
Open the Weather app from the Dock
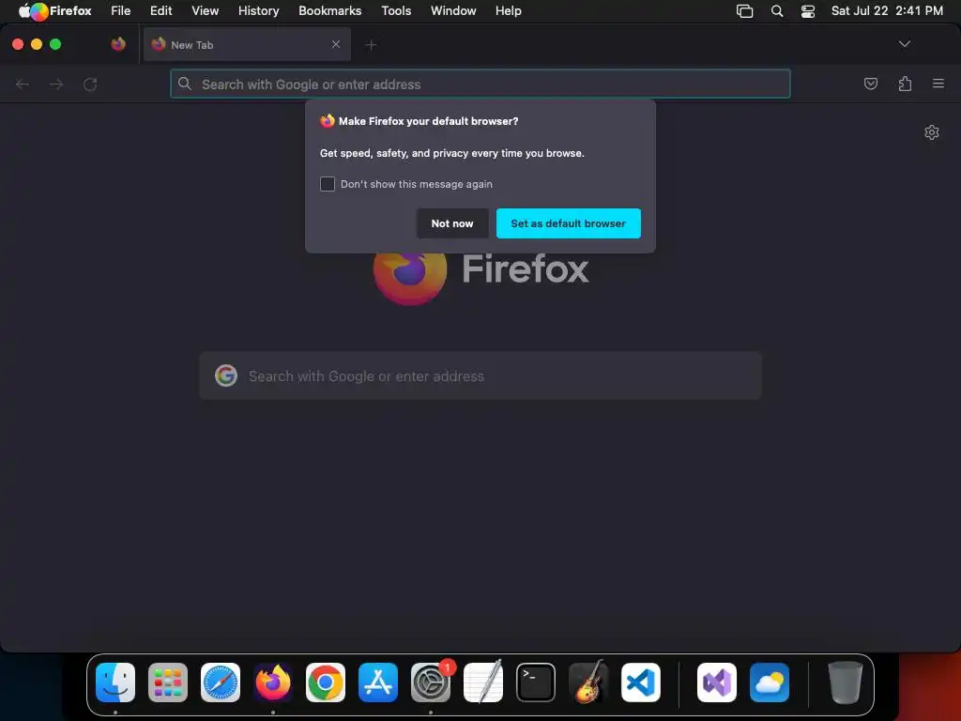770,683
